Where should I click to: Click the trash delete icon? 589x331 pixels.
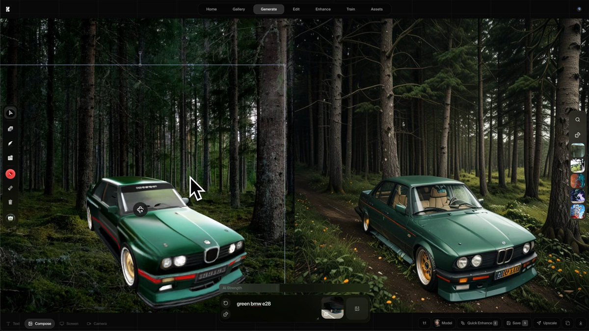[10, 202]
